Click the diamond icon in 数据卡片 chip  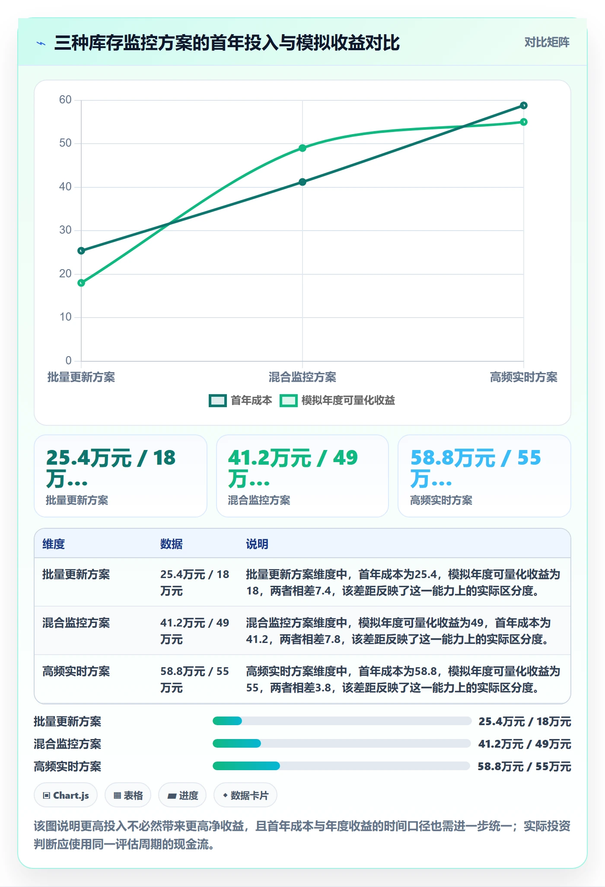[225, 795]
